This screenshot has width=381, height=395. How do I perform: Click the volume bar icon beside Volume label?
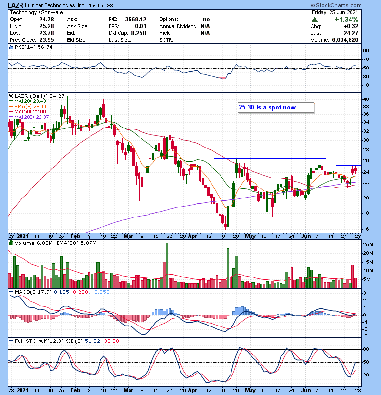tap(11, 243)
